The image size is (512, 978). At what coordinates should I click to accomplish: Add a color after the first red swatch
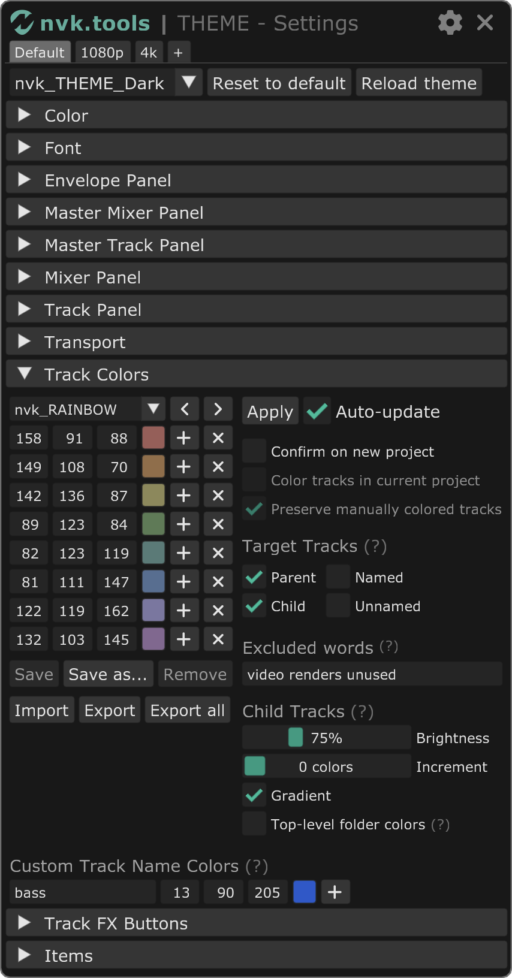(184, 437)
